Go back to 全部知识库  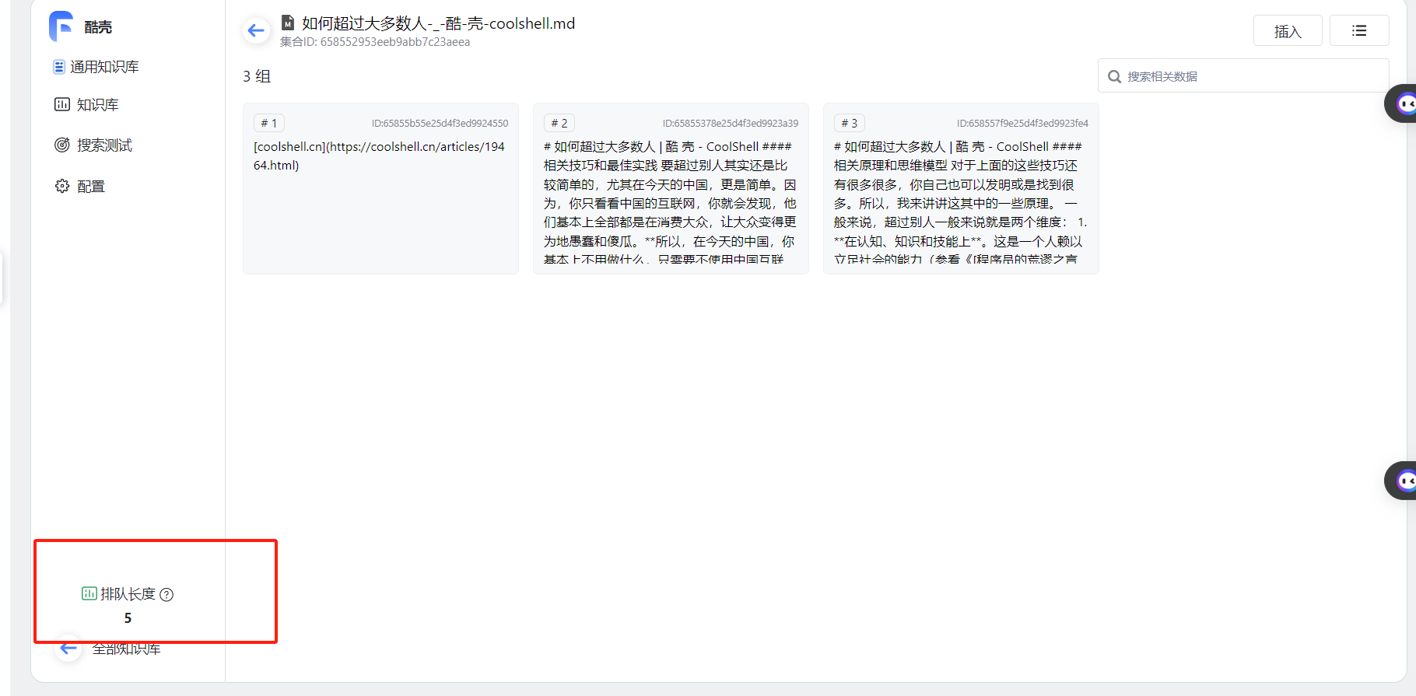coord(126,649)
